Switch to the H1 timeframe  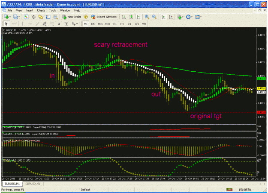click(115, 24)
